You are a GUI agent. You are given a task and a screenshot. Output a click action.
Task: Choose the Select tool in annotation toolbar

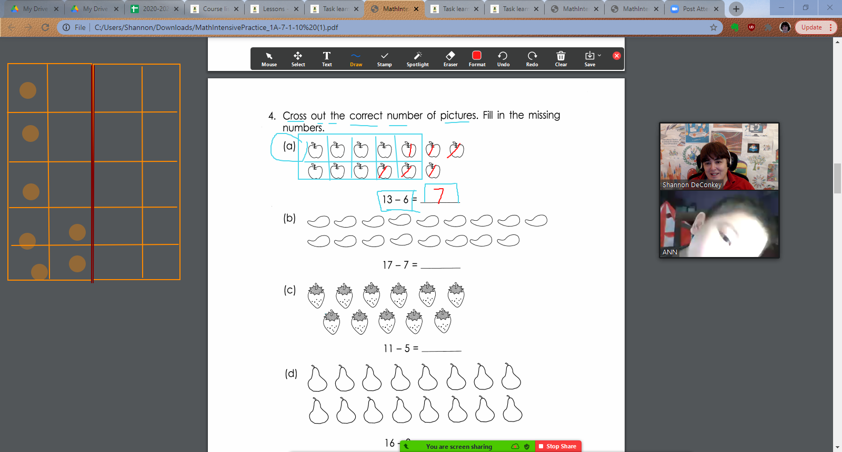tap(298, 59)
